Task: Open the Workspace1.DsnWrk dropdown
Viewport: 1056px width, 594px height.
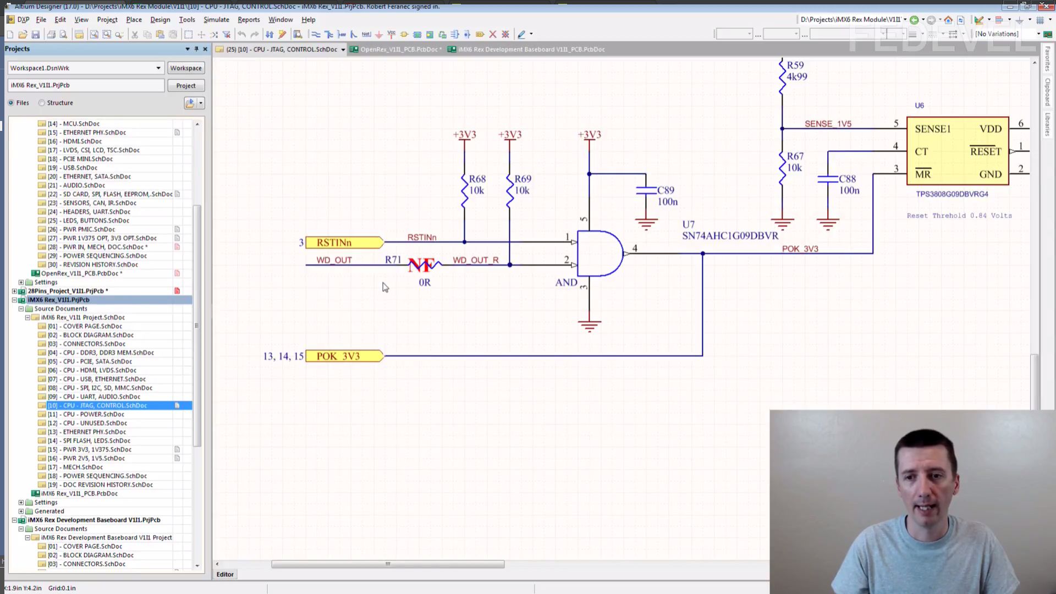Action: tap(158, 68)
